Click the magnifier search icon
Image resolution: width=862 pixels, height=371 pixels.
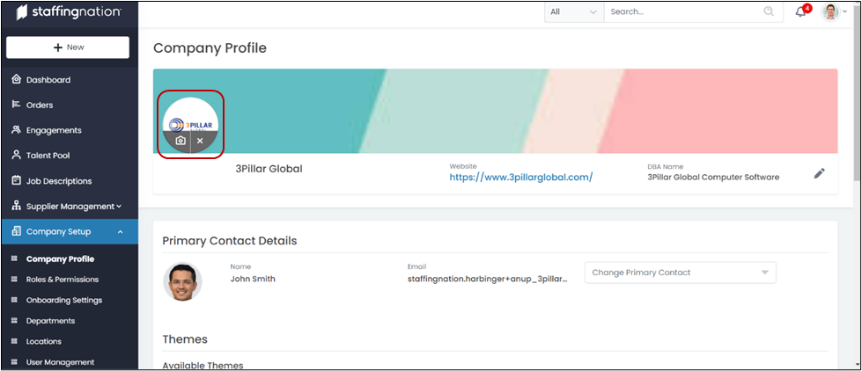coord(769,11)
